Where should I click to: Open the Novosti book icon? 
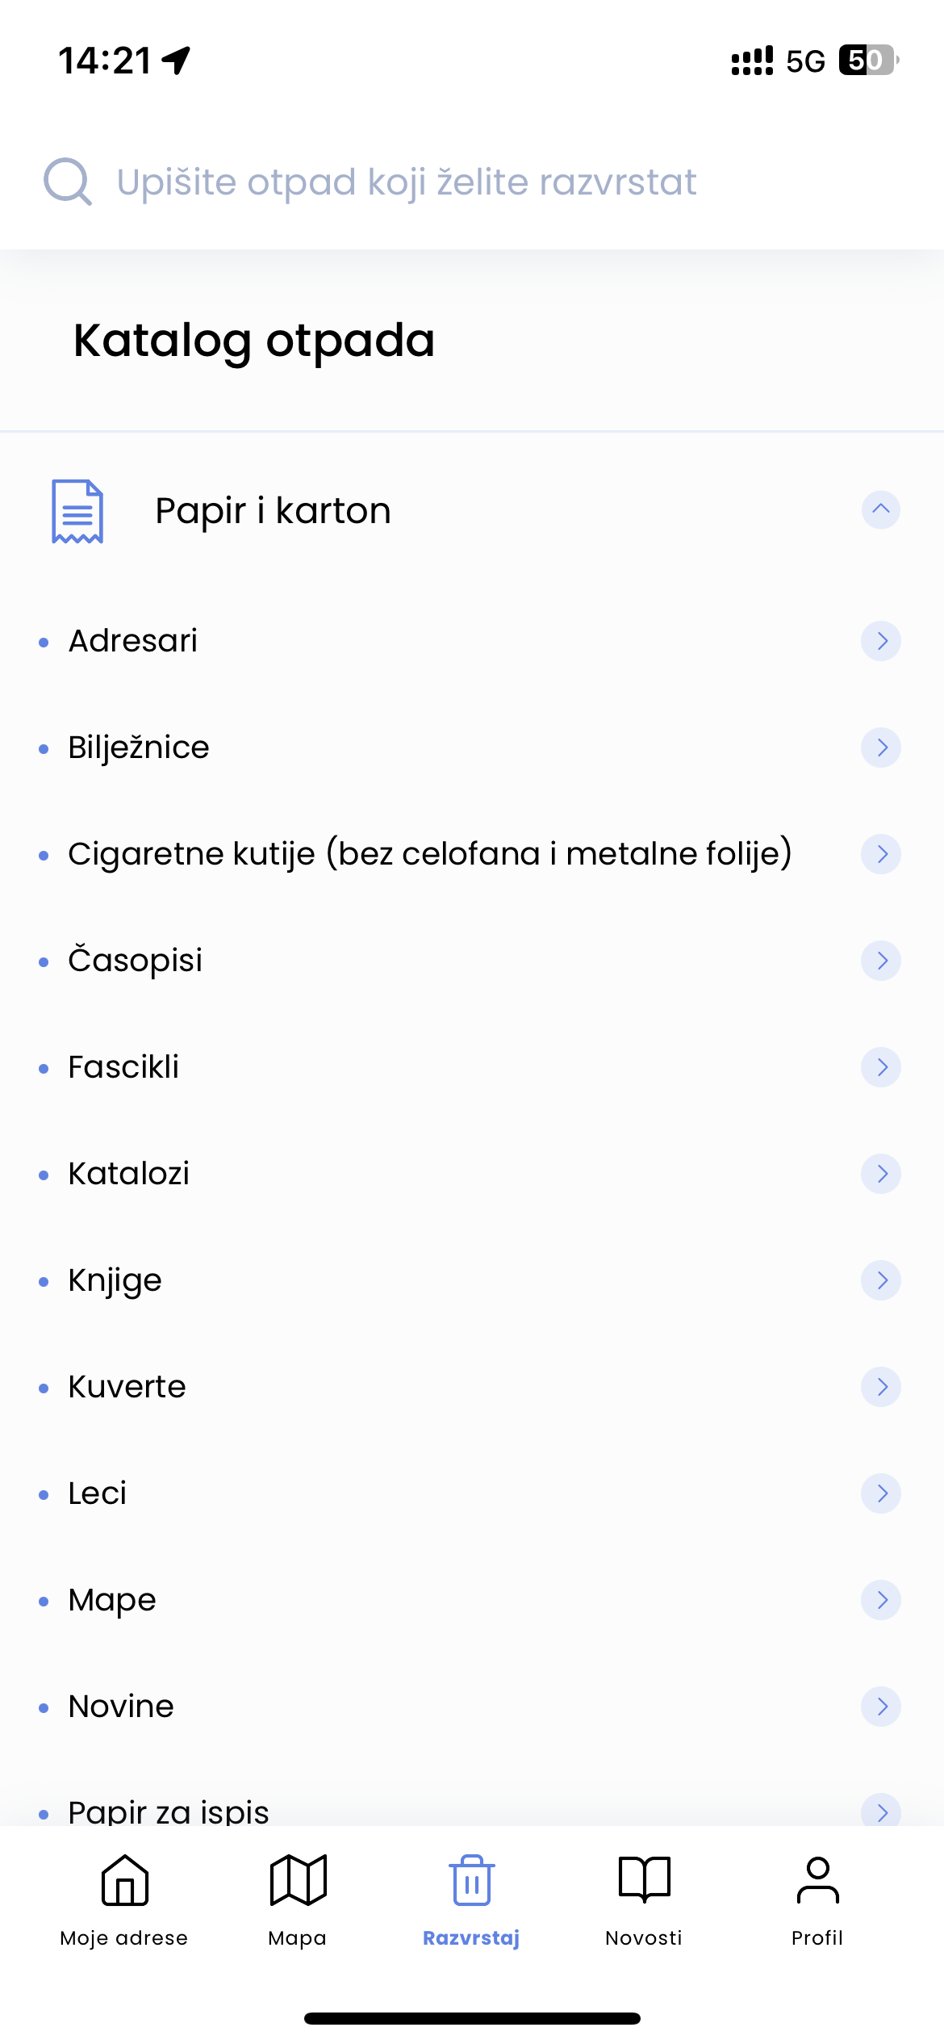[644, 1880]
